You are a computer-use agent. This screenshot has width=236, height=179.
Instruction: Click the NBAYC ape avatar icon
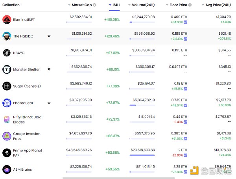pos(7,53)
